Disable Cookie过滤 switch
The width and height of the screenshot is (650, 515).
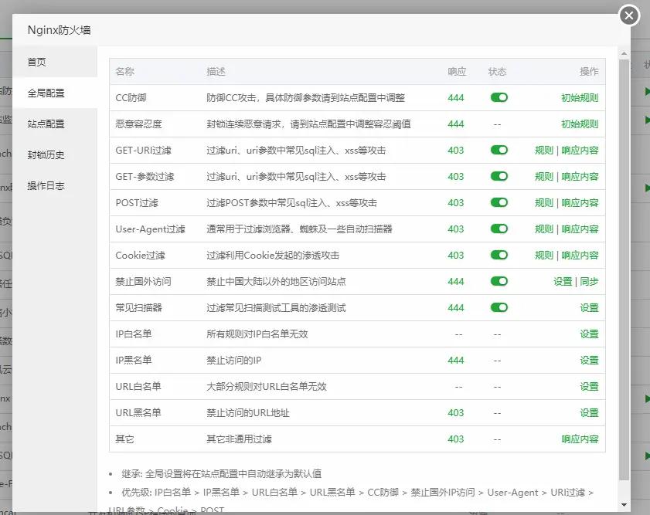(x=499, y=256)
